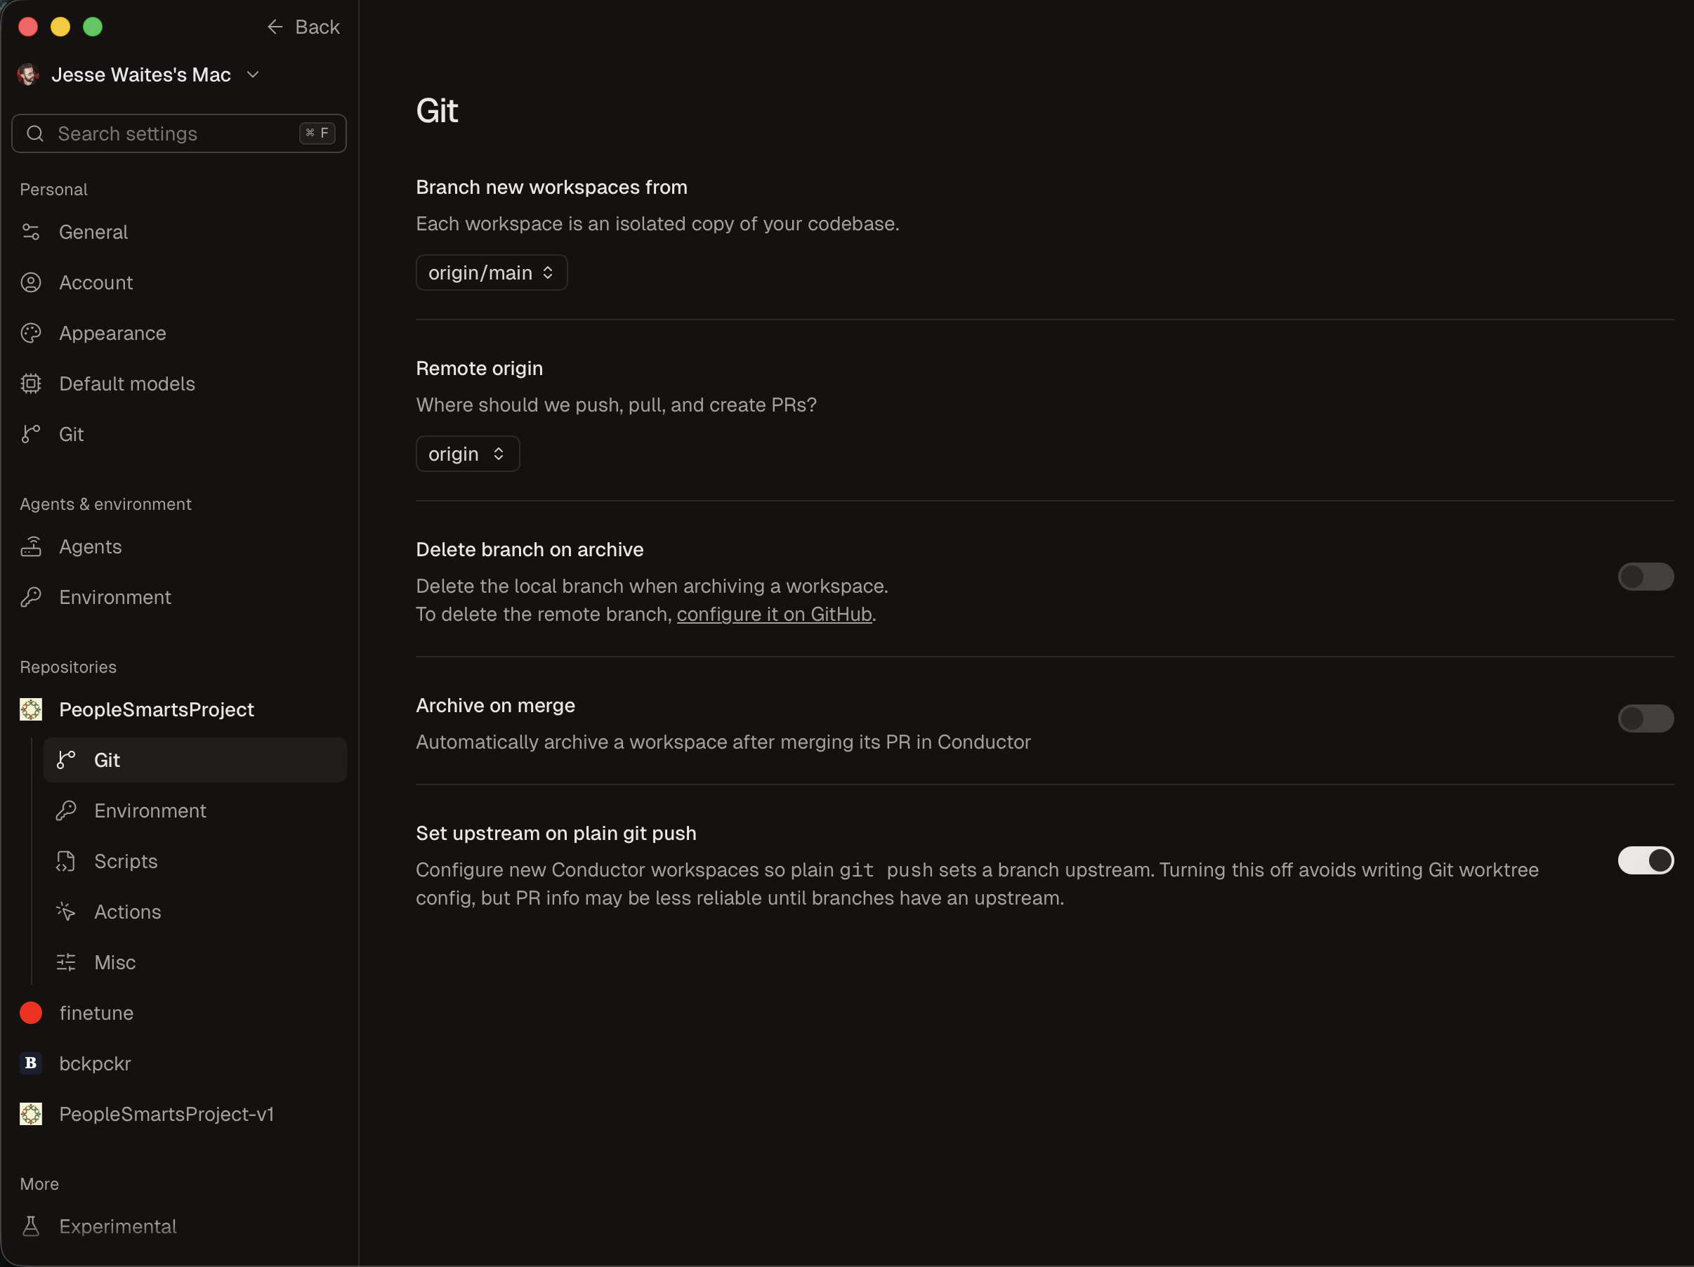Open the Scripts settings page

pyautogui.click(x=195, y=861)
